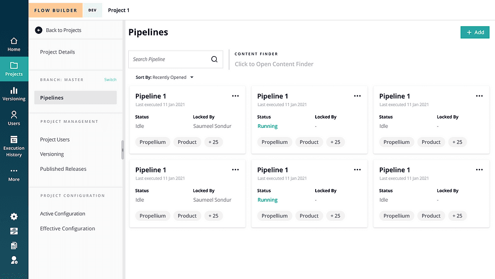Click the Add pipeline button

475,32
